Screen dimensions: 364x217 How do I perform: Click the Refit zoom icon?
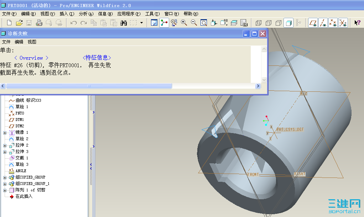[204, 23]
